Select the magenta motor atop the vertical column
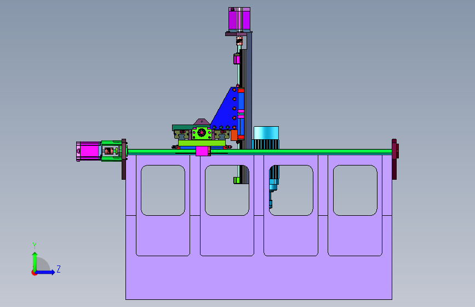Viewport: 475px width, 307px height. pyautogui.click(x=239, y=19)
